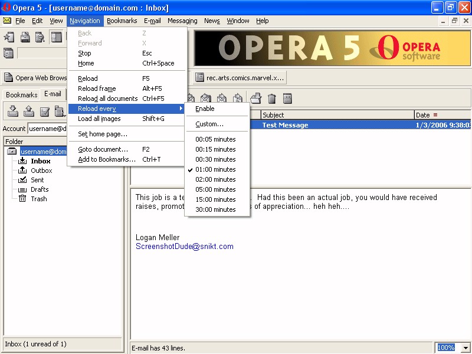The height and width of the screenshot is (354, 472).
Task: Click the Redirect message envelope icon
Action: click(238, 98)
